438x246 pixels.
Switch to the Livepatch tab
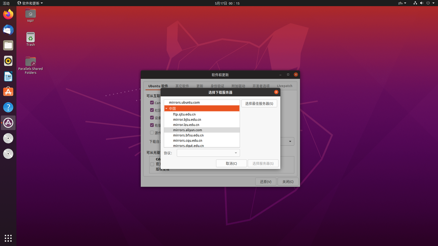coord(284,86)
